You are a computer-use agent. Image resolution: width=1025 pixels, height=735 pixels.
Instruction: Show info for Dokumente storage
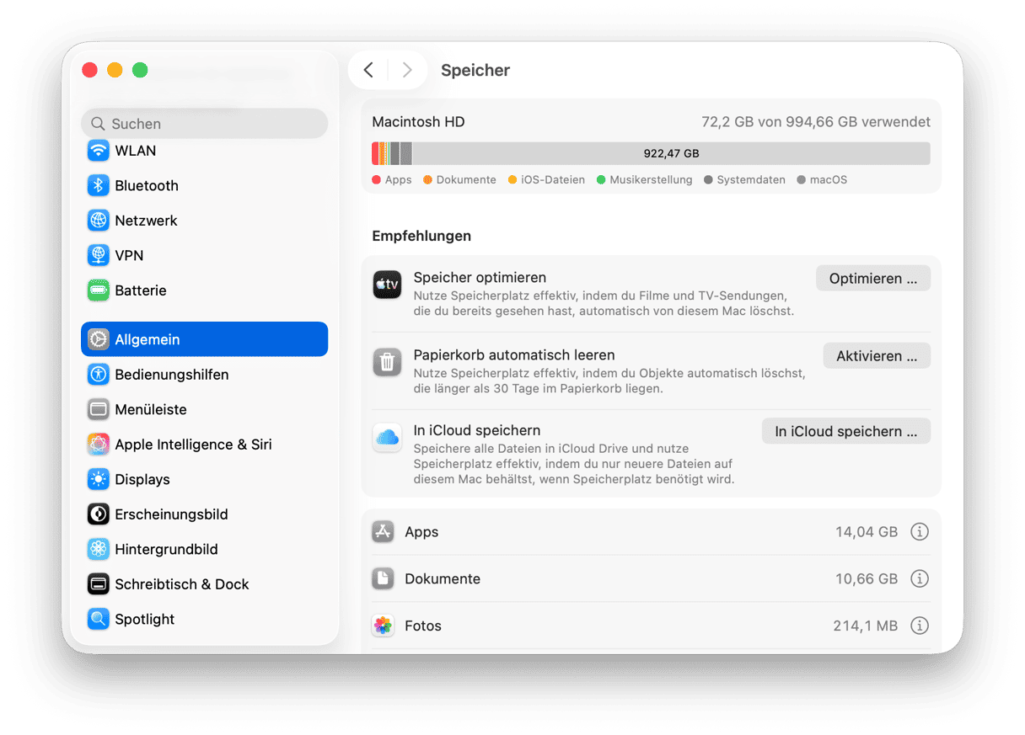[x=920, y=579]
